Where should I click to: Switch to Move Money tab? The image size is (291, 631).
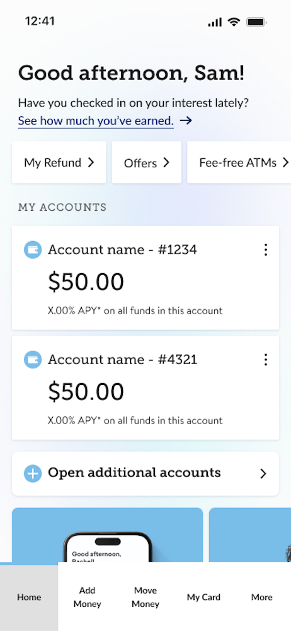pos(145,597)
